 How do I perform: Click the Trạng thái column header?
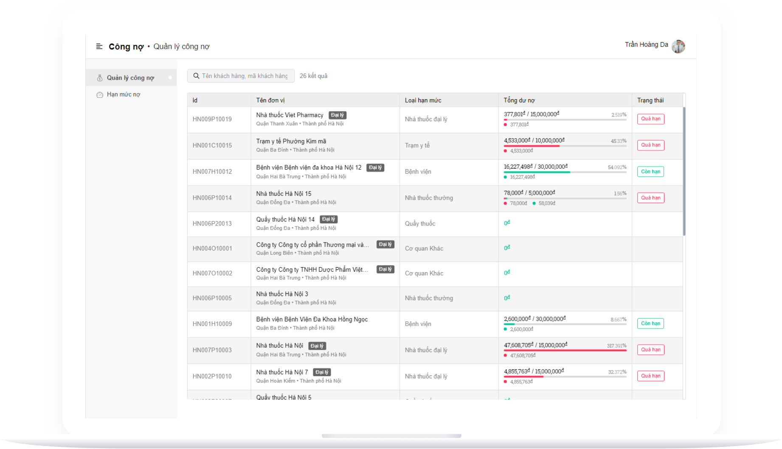pyautogui.click(x=650, y=100)
